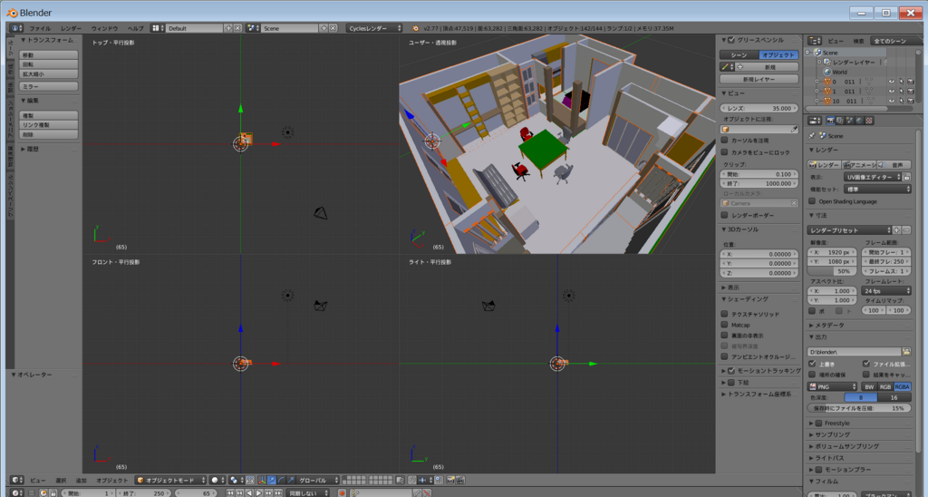Open the Scene properties tab icon
This screenshot has width=928, height=497.
pos(850,121)
